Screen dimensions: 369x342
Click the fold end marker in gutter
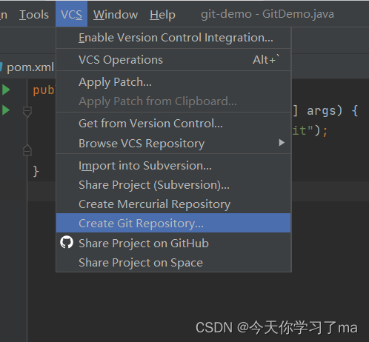pos(27,150)
